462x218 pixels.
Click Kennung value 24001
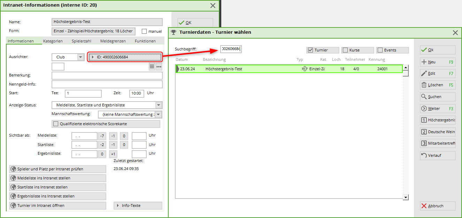pos(382,69)
